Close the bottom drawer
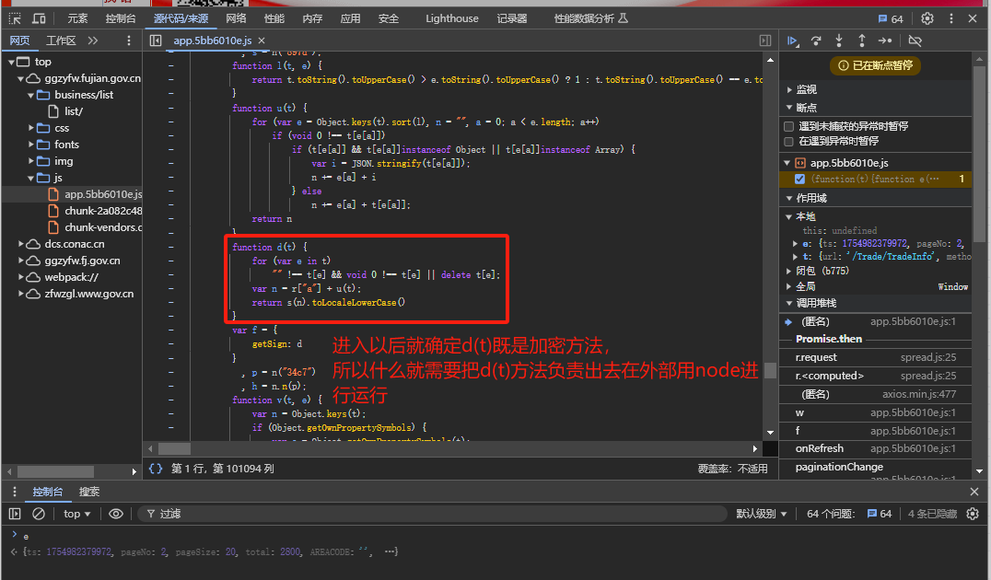This screenshot has height=580, width=991. (974, 492)
